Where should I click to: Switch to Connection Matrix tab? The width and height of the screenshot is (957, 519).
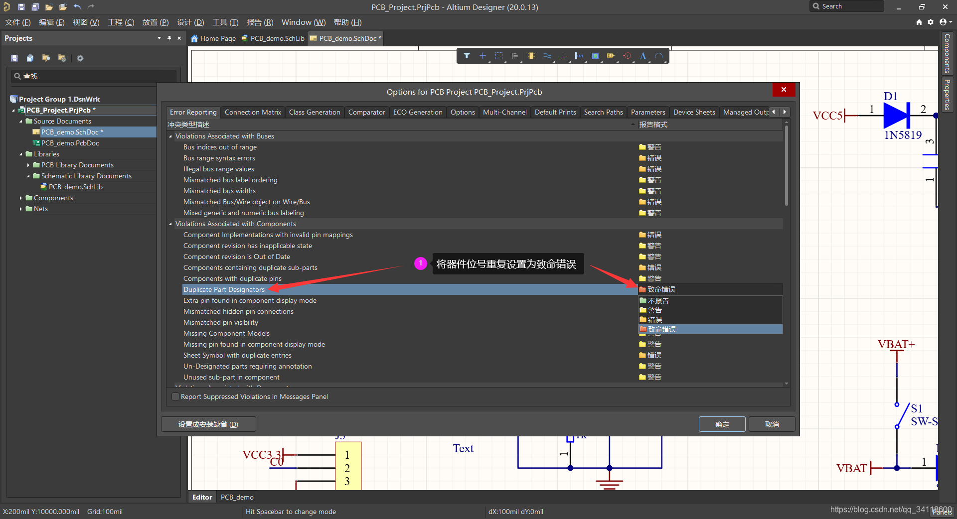pos(253,112)
